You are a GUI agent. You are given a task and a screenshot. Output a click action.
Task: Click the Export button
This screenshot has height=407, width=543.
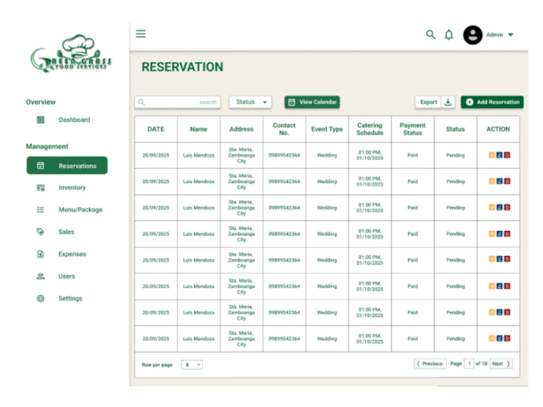(x=428, y=102)
